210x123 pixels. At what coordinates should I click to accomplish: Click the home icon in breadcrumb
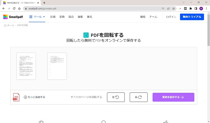click(5, 25)
